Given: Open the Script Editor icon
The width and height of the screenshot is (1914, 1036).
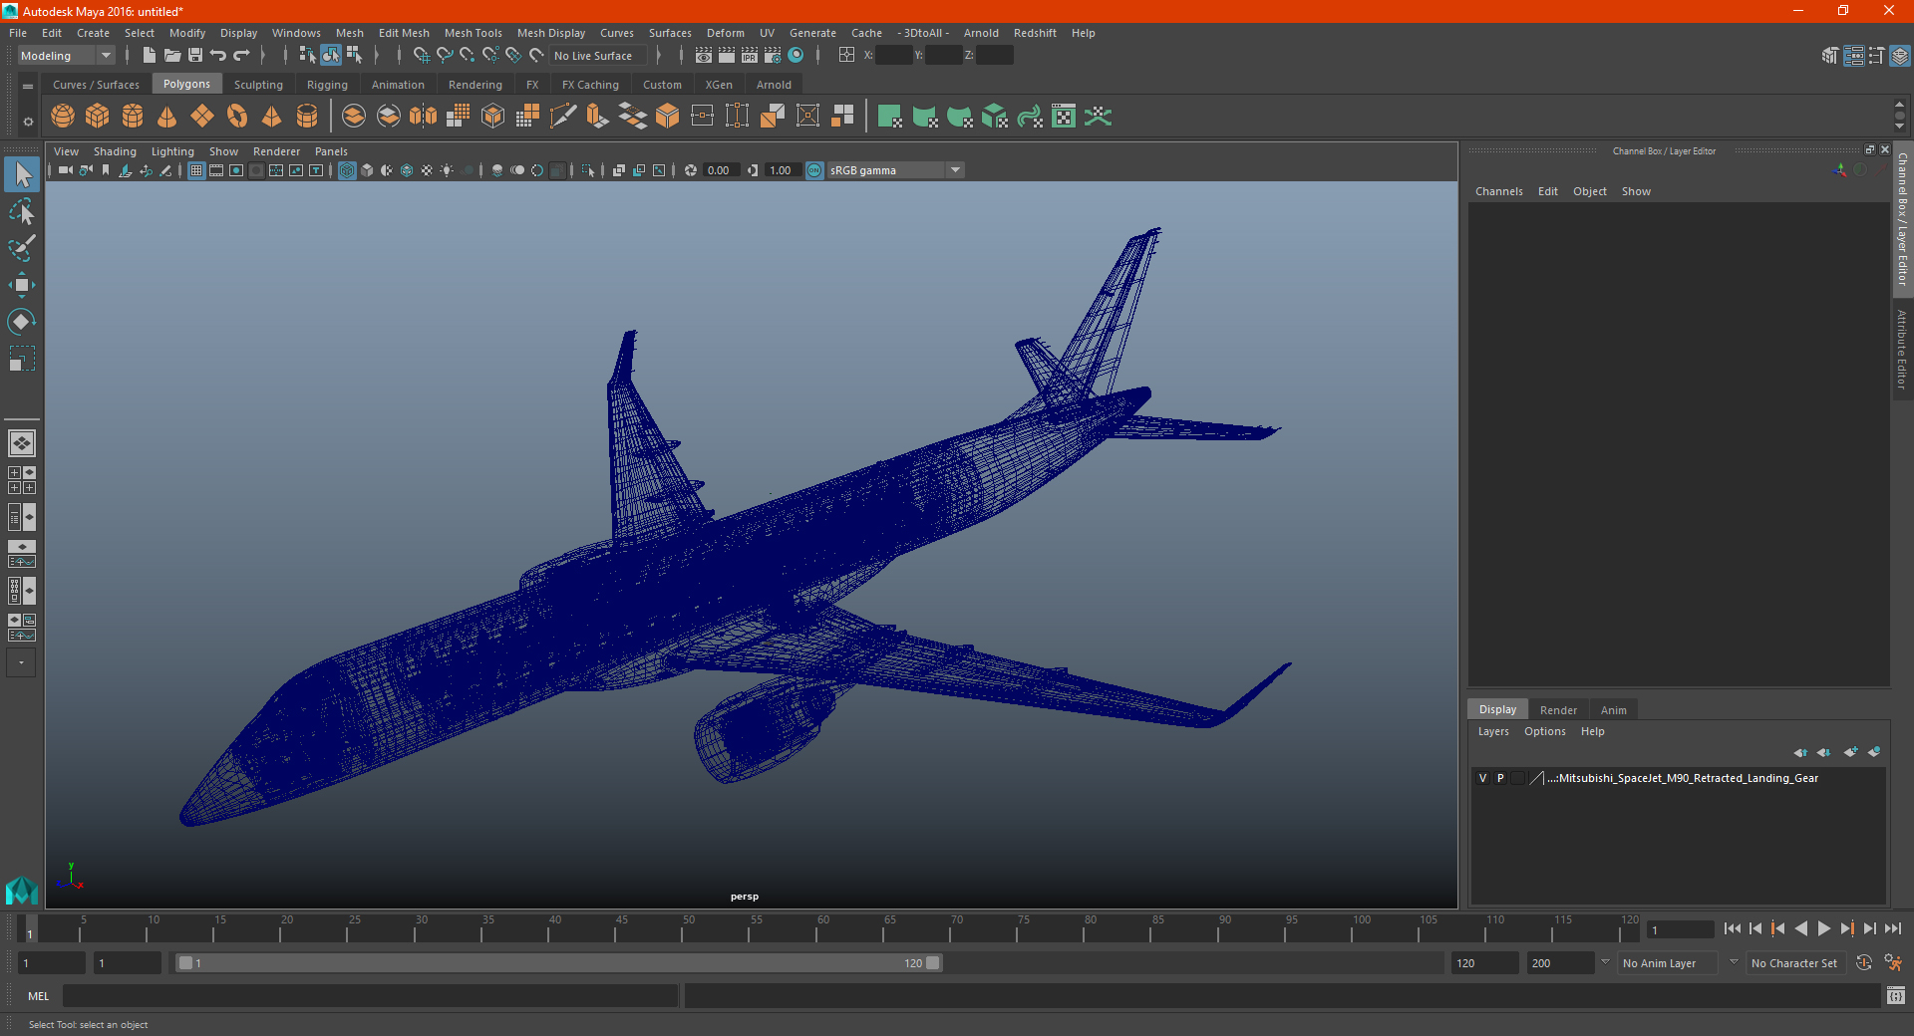Looking at the screenshot, I should click(x=1896, y=996).
